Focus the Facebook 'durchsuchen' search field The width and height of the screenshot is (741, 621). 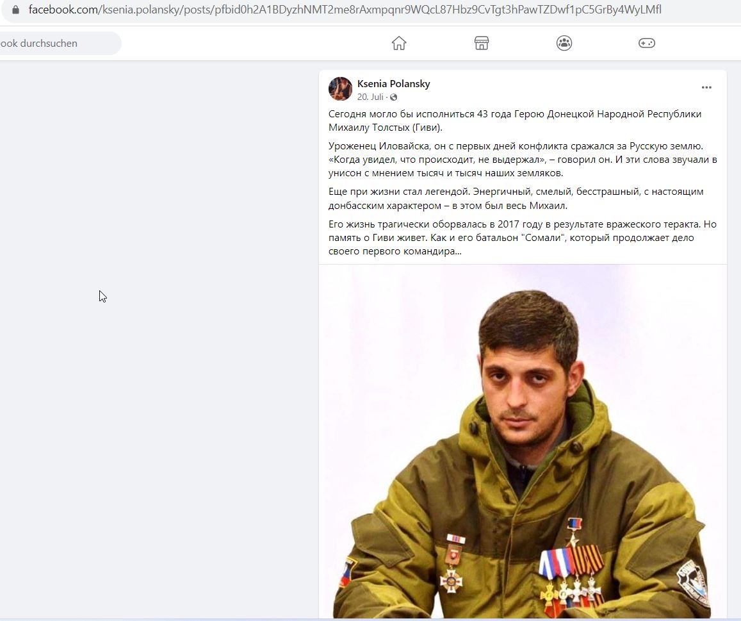click(x=59, y=44)
